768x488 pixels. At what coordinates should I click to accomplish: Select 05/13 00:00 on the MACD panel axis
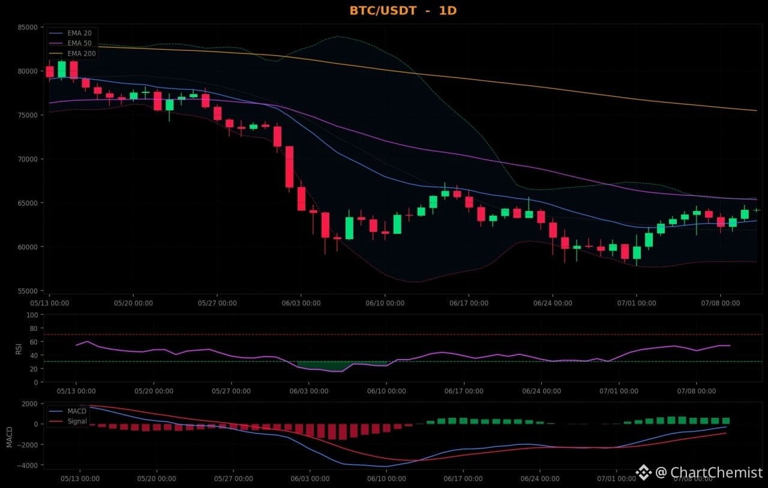80,478
